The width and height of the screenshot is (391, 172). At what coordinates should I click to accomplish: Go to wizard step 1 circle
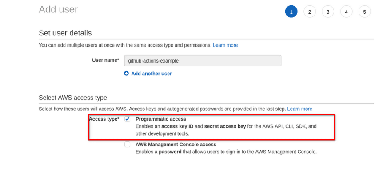point(291,12)
